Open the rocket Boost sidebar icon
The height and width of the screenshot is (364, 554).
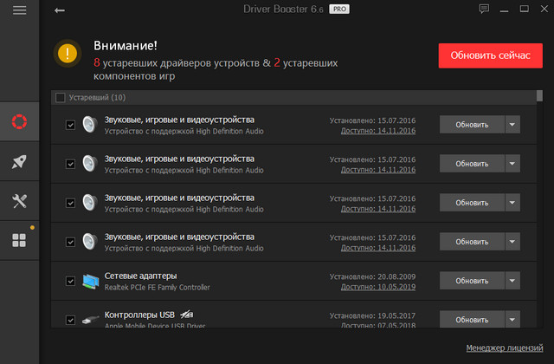pos(19,161)
